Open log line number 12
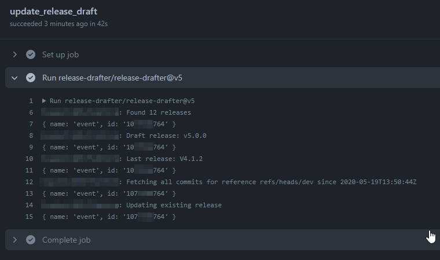Image resolution: width=440 pixels, height=260 pixels. point(29,182)
